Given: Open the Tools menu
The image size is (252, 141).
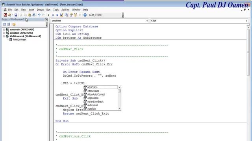Looking at the screenshot, I should [x=56, y=10].
